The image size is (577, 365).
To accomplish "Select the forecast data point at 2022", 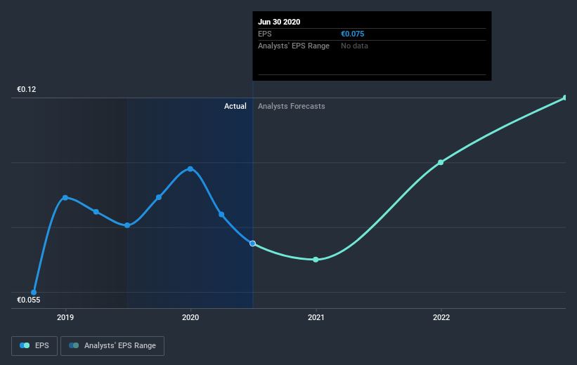I will 441,162.
